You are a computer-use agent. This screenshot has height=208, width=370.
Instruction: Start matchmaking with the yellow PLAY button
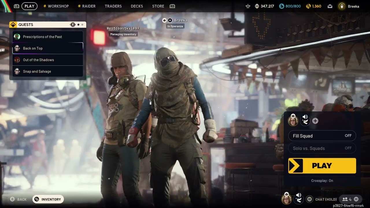[x=322, y=166]
